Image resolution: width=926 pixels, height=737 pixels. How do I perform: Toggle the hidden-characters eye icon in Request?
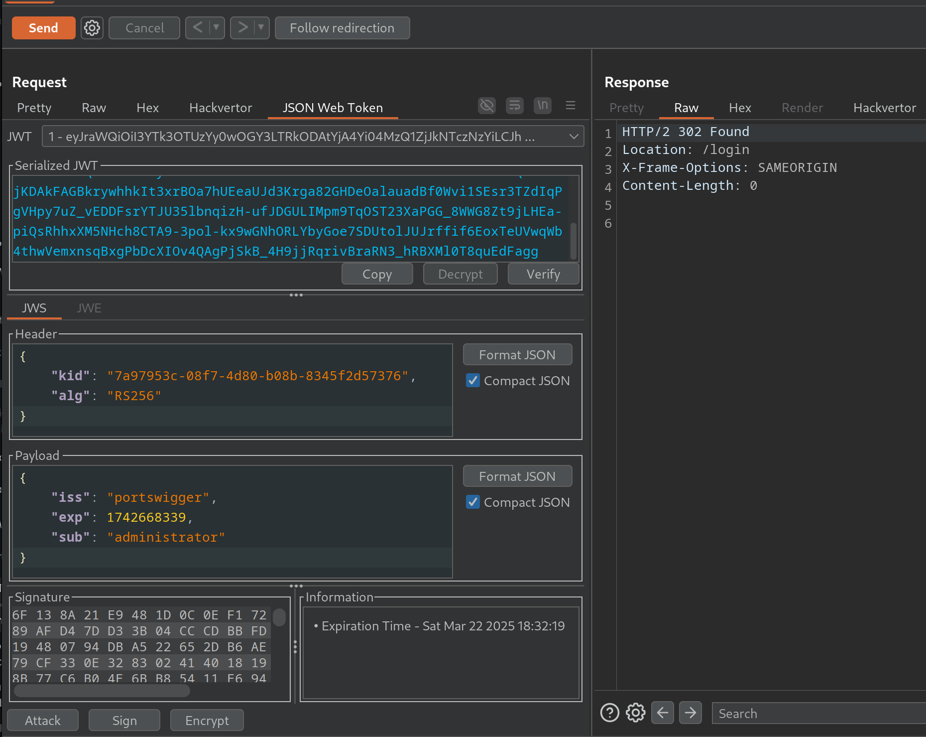[486, 106]
